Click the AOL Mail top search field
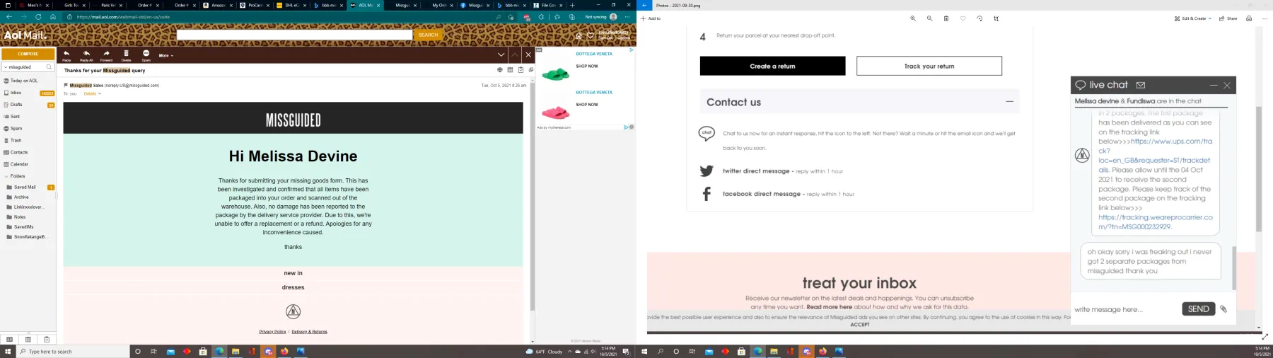Image resolution: width=1273 pixels, height=358 pixels. (294, 35)
